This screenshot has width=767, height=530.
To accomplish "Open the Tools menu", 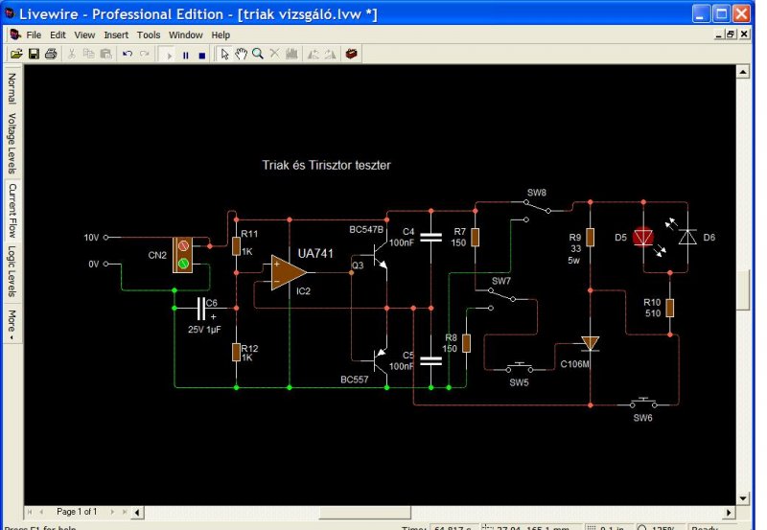I will point(149,35).
